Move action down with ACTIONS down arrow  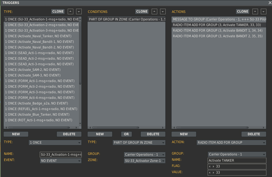(x=263, y=11)
